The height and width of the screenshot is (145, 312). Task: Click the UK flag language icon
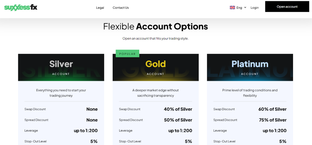pos(232,8)
